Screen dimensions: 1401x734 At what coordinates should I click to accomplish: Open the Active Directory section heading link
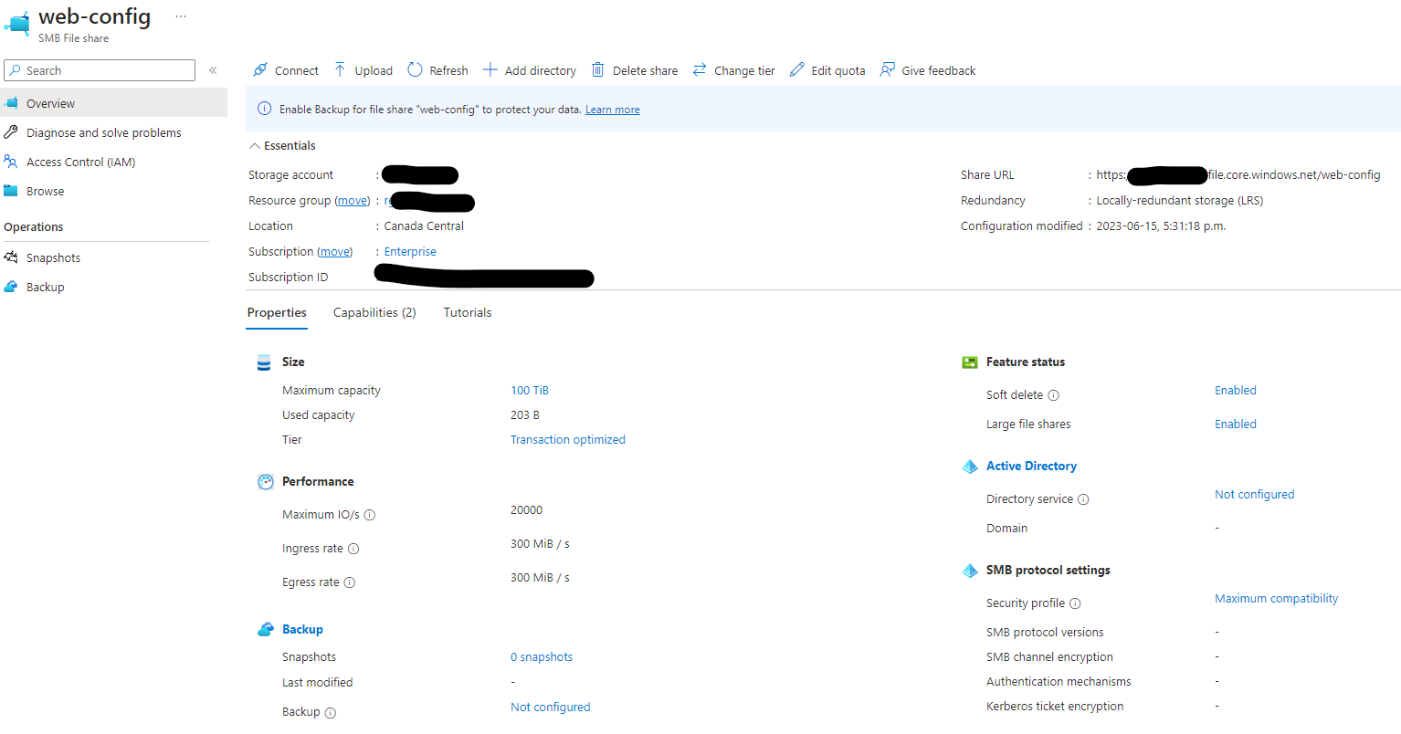(1031, 466)
